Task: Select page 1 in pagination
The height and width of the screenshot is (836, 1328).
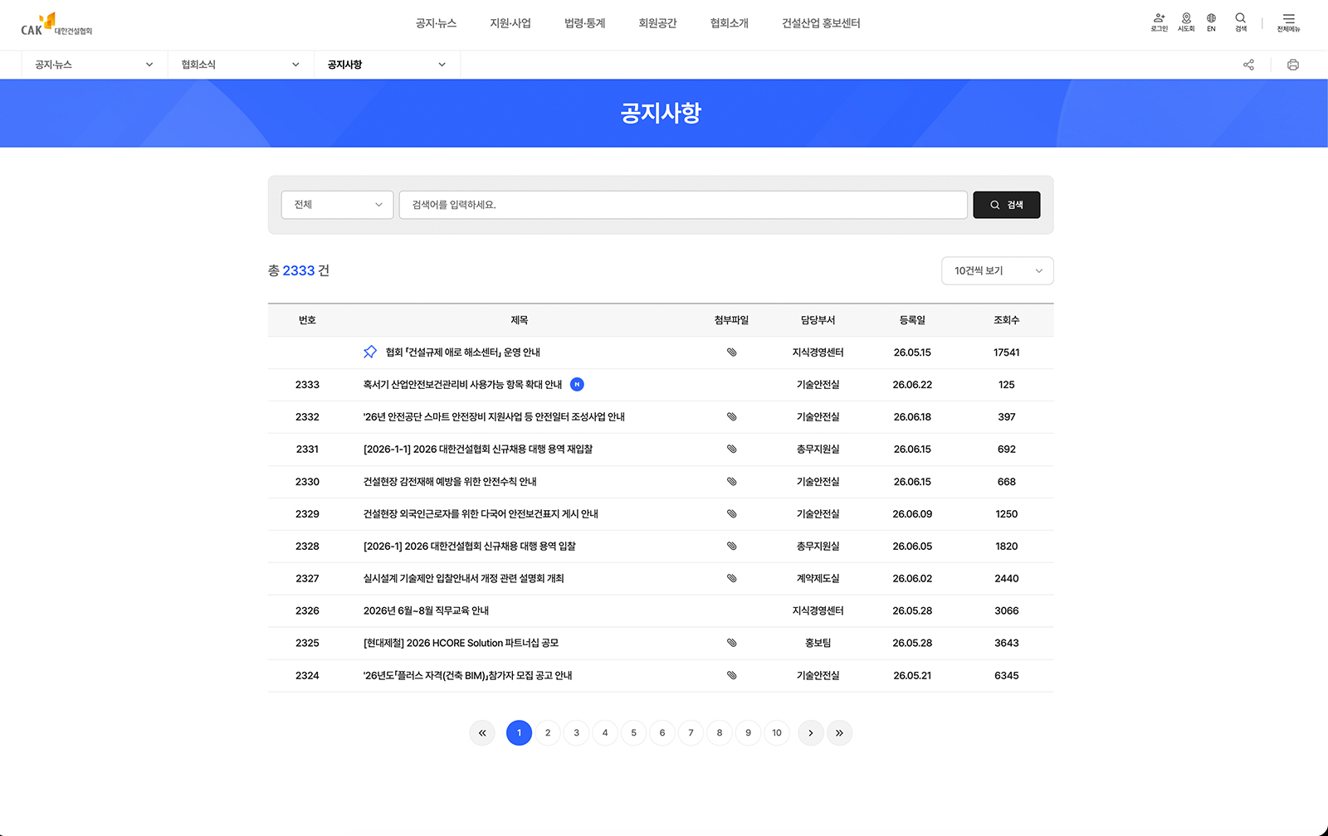Action: (x=520, y=733)
